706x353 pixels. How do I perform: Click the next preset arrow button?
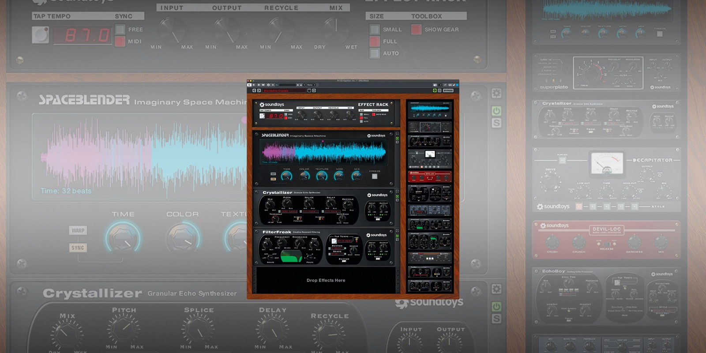tap(259, 90)
